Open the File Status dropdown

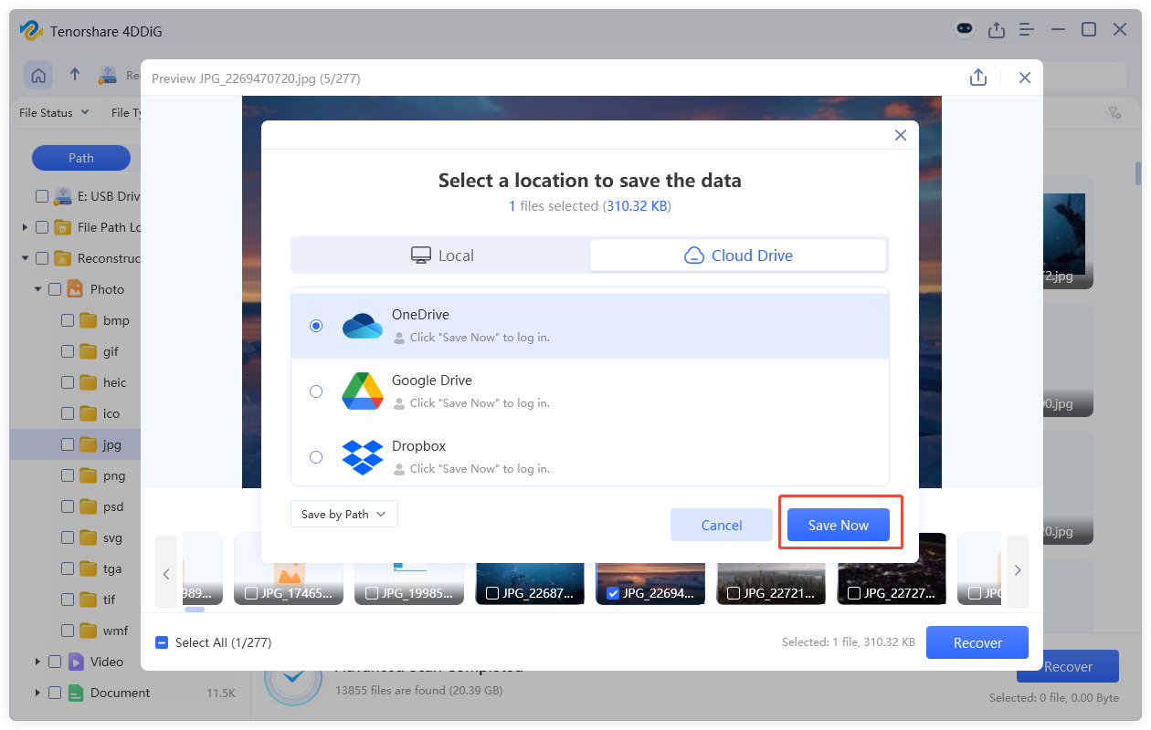[x=52, y=112]
